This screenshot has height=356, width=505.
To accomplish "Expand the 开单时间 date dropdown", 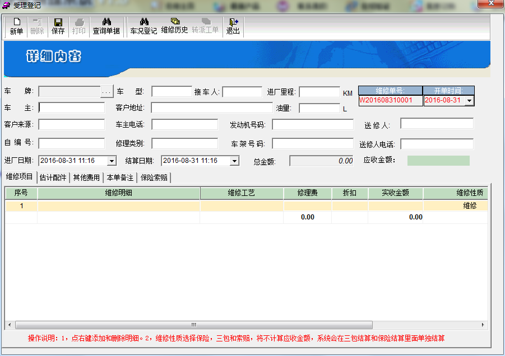I will click(x=470, y=101).
